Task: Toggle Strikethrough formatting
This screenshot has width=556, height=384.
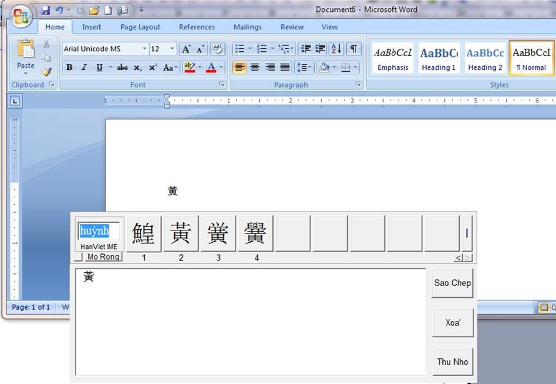Action: click(x=122, y=67)
